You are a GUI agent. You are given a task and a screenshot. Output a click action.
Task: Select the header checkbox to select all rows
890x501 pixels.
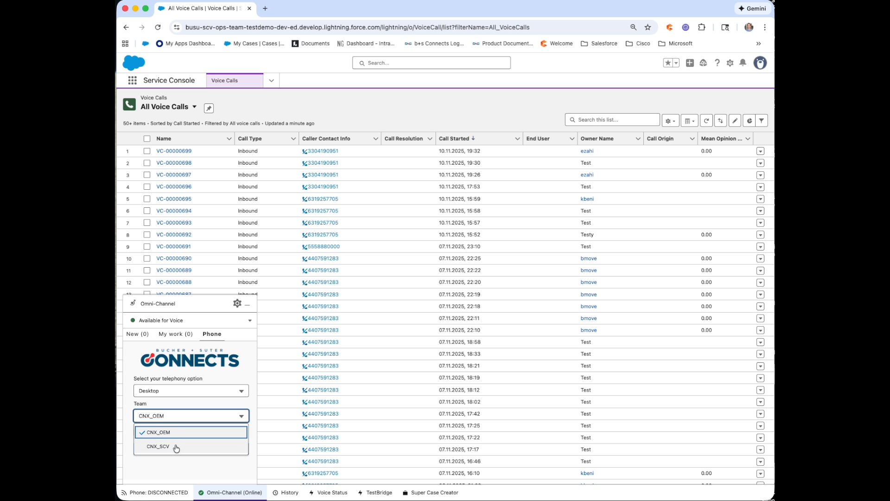coord(146,138)
